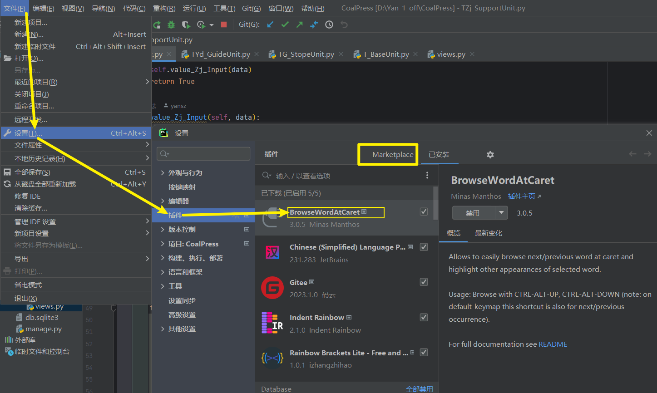657x393 pixels.
Task: Click the Gitee plugin logo
Action: [x=272, y=288]
